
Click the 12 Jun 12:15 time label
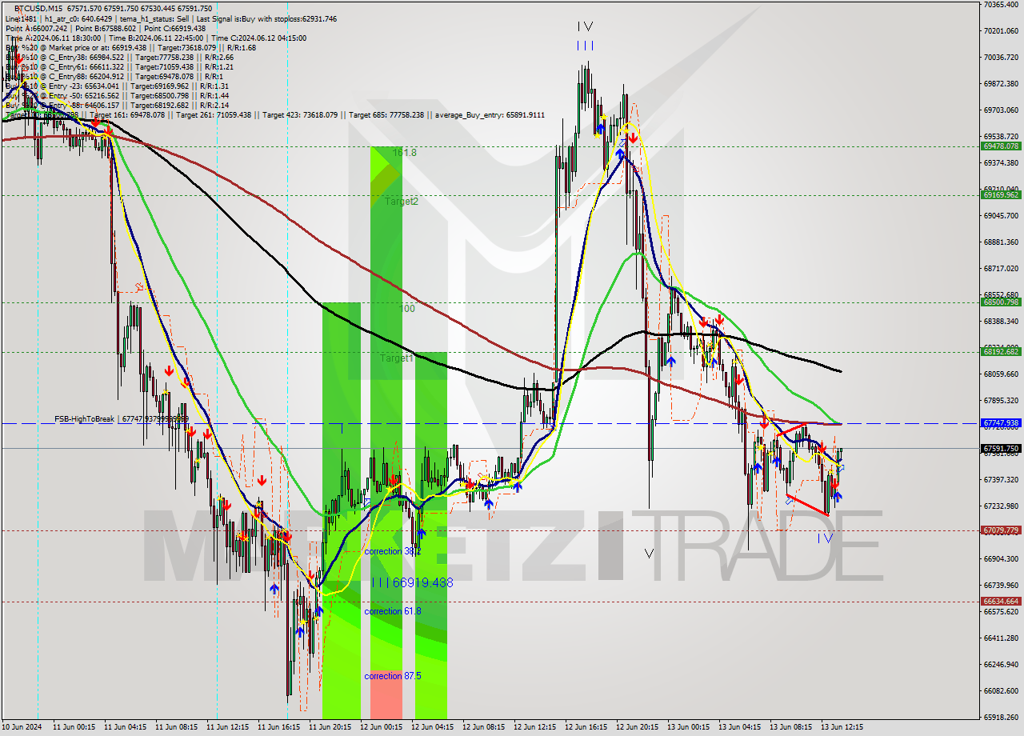[x=534, y=728]
